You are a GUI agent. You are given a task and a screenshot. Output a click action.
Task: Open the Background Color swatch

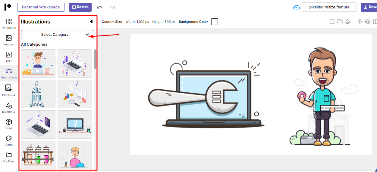tap(215, 22)
